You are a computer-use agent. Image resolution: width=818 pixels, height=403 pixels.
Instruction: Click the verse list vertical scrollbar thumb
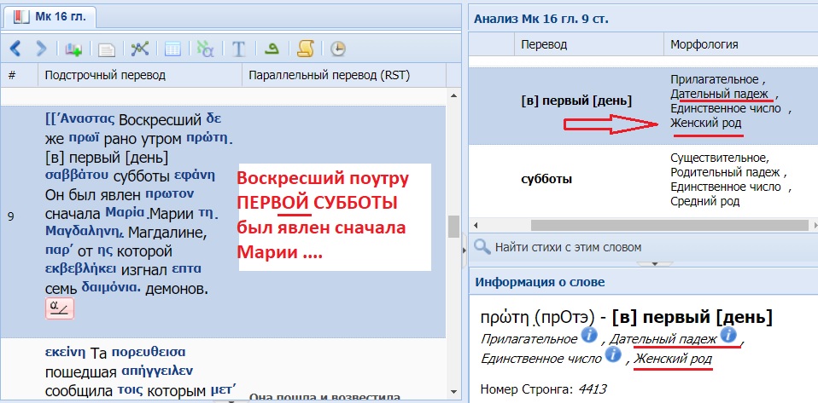pos(453,225)
